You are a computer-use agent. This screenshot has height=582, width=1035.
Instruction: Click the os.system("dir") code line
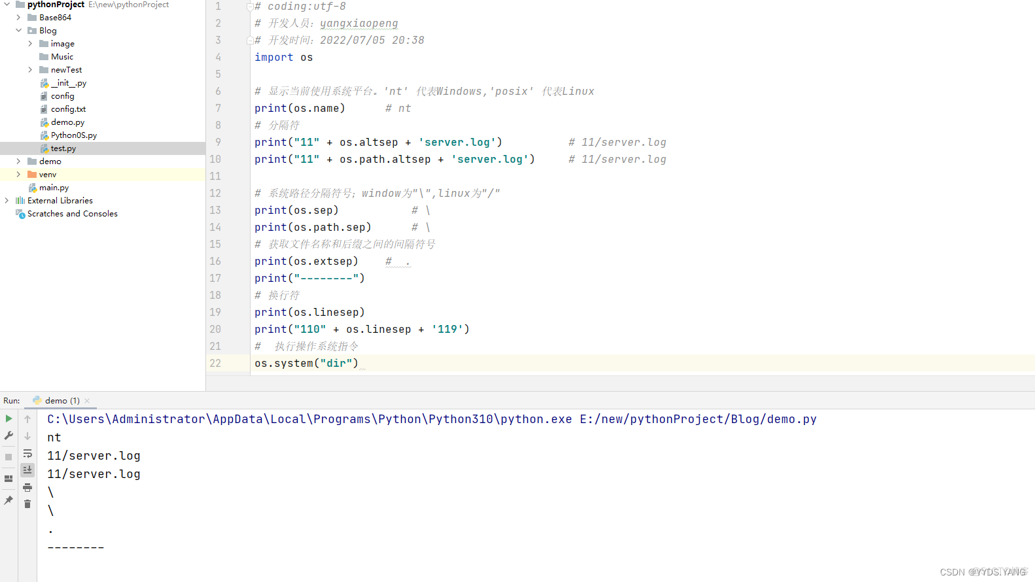[x=307, y=363]
